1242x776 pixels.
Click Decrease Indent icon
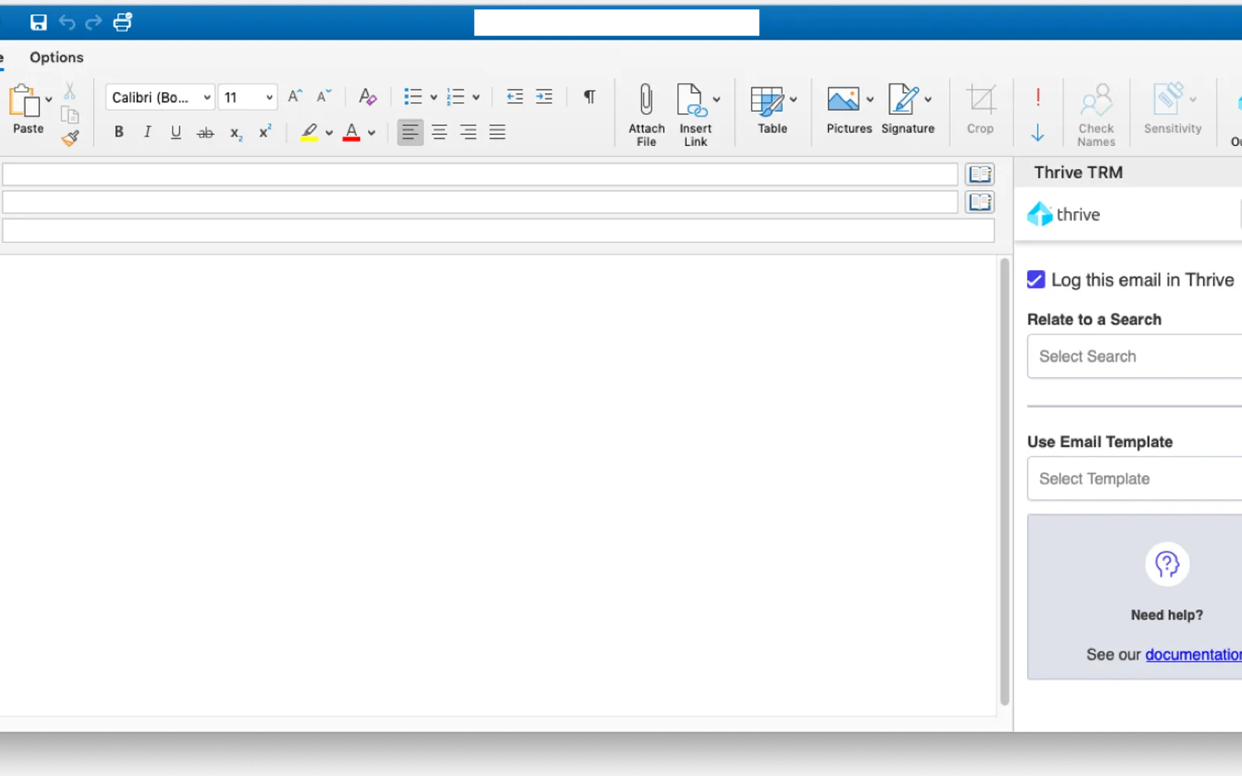(x=515, y=96)
